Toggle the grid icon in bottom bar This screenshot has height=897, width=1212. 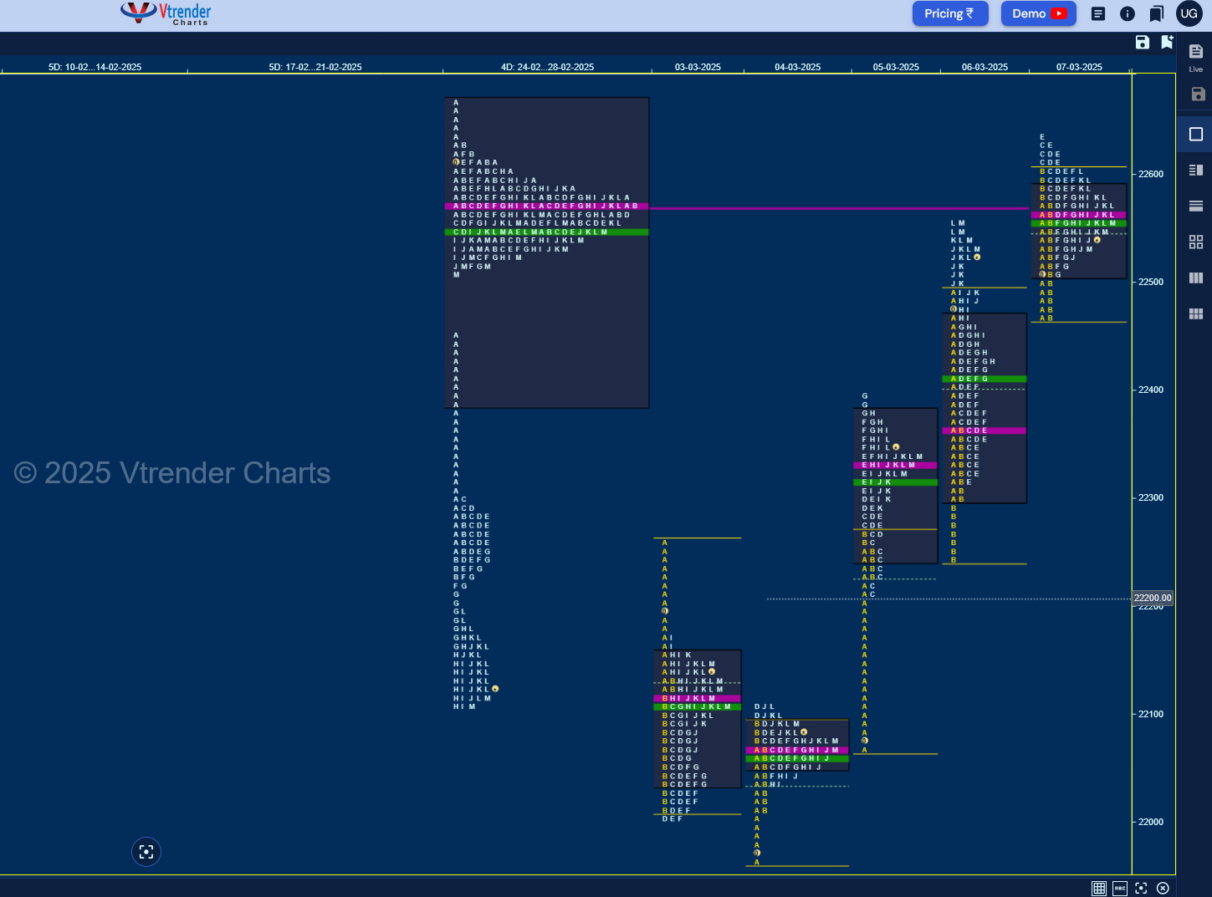click(x=1099, y=888)
